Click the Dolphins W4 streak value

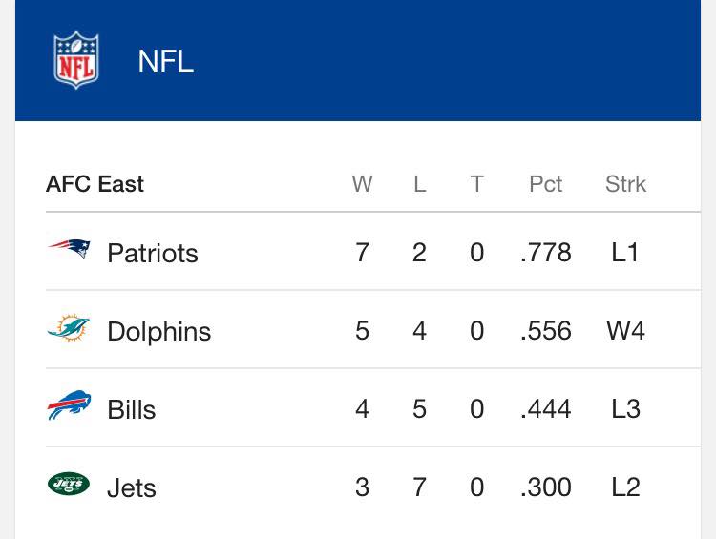click(625, 330)
